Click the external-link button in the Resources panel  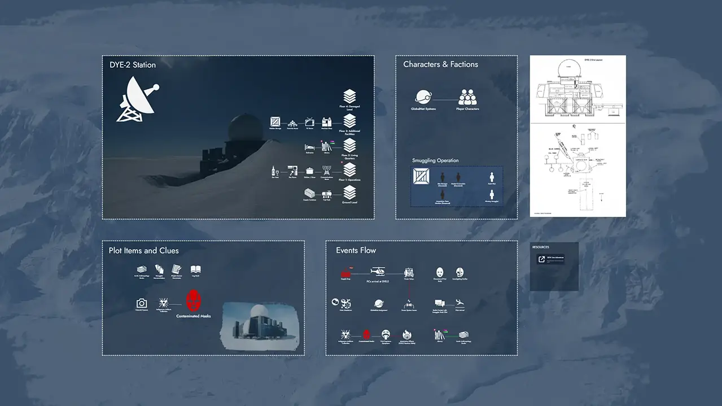[541, 259]
